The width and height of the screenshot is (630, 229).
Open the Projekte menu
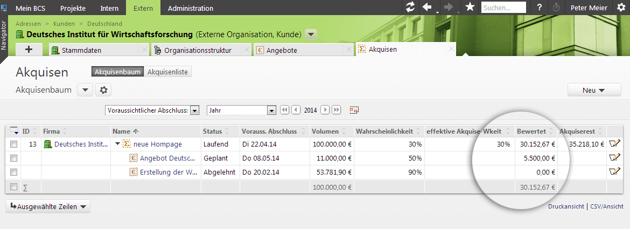click(73, 8)
